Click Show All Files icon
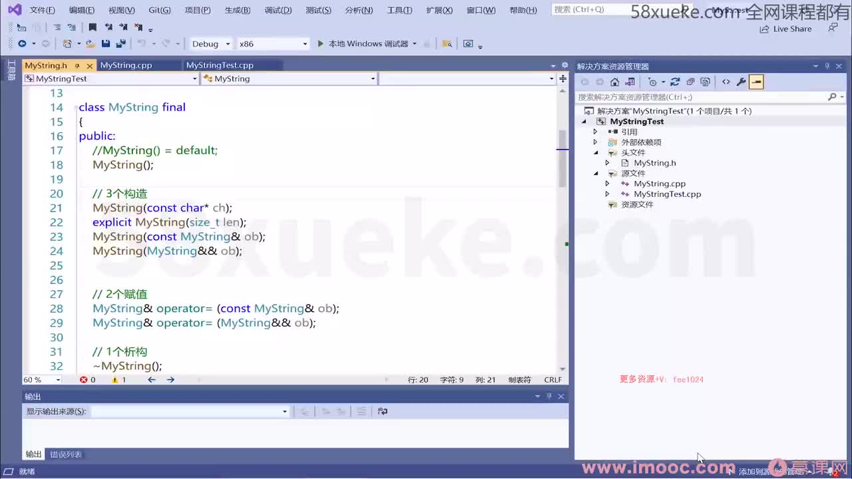852x479 pixels. point(706,82)
